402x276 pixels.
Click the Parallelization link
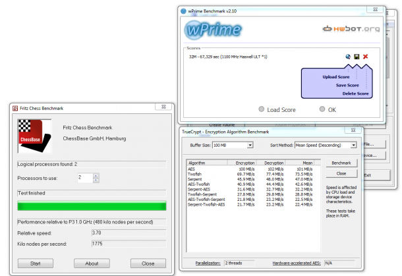[208, 263]
